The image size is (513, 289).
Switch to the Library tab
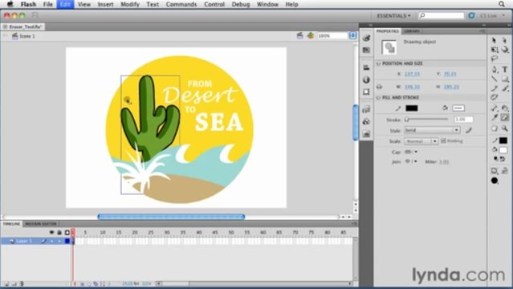pos(412,31)
